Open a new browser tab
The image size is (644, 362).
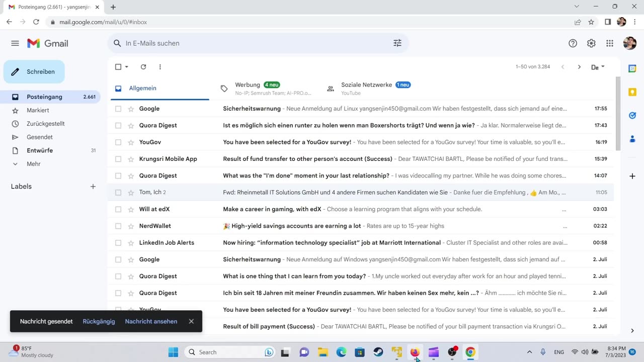[113, 7]
